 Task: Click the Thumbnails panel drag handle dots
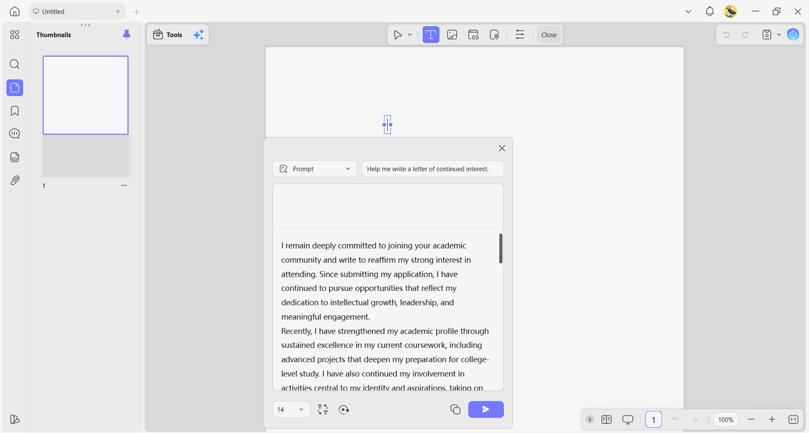[x=85, y=26]
